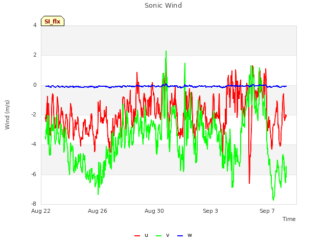
Task: Click the y-axis tick label -2
Action: (x=34, y=114)
